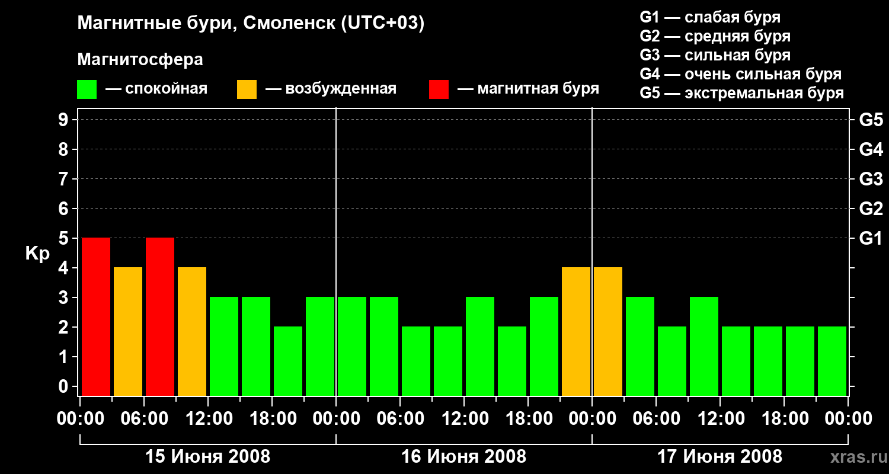Click the red магнитная буря legend swatch
Viewport: 889px width, 474px height.
[x=439, y=89]
